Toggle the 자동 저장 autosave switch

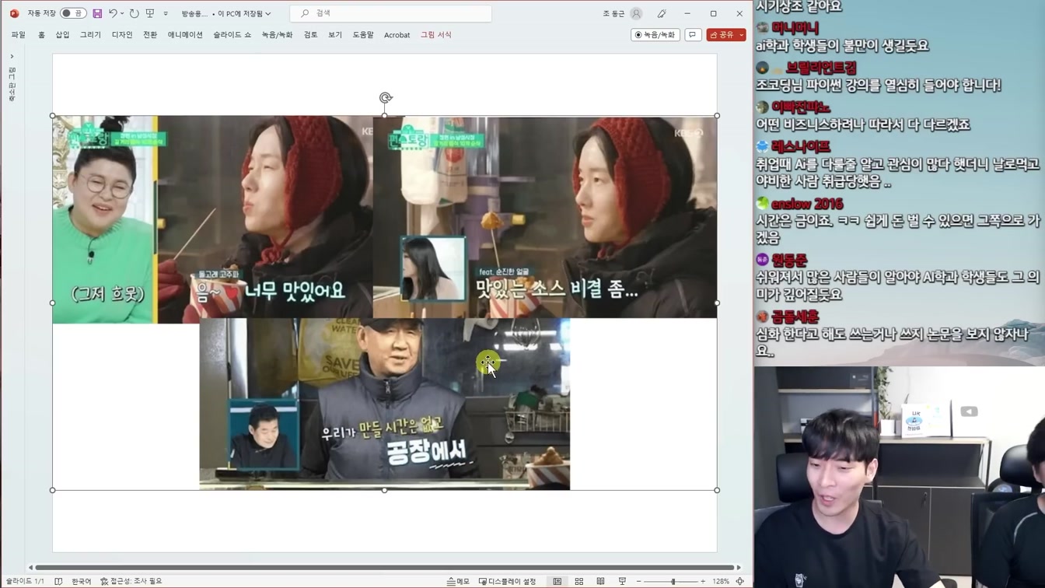tap(73, 13)
